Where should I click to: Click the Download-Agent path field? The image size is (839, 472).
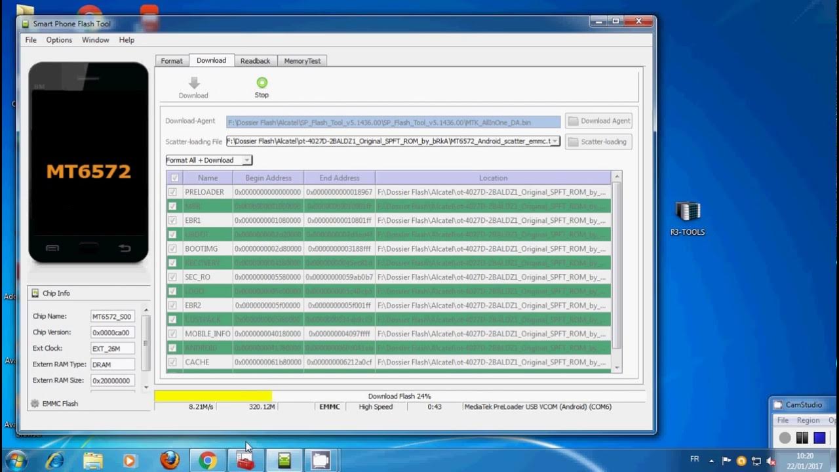click(x=393, y=122)
